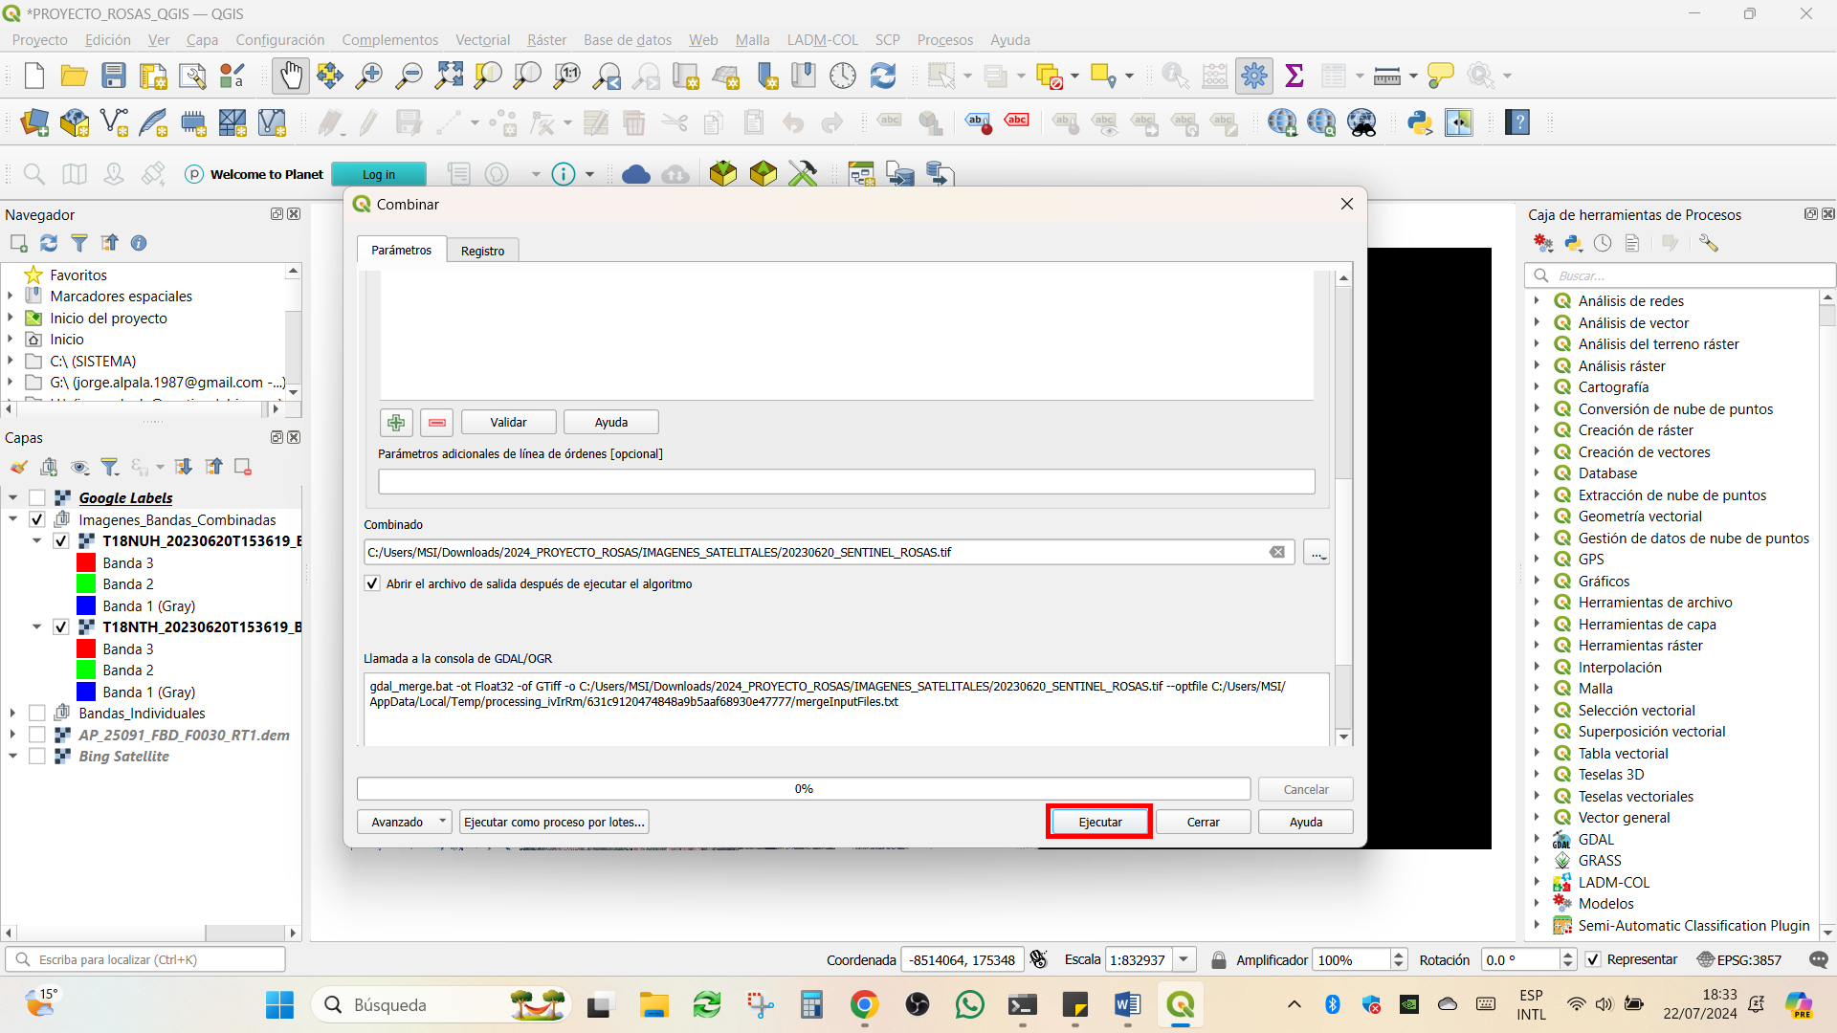Click the Refresh map canvas icon

tap(883, 76)
